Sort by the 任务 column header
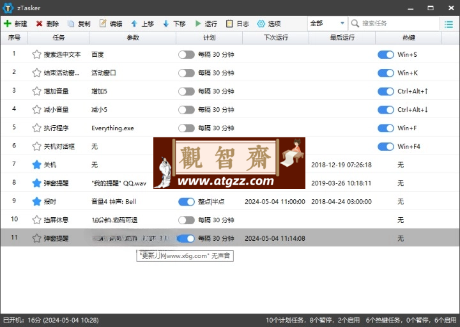The image size is (460, 327). click(58, 38)
